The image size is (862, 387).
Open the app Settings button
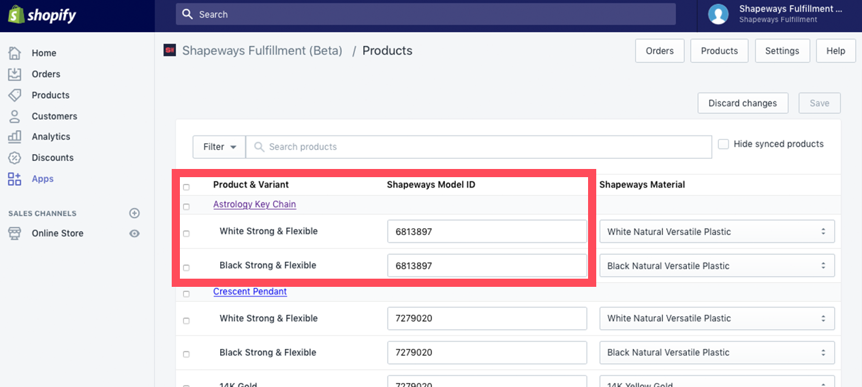click(782, 50)
